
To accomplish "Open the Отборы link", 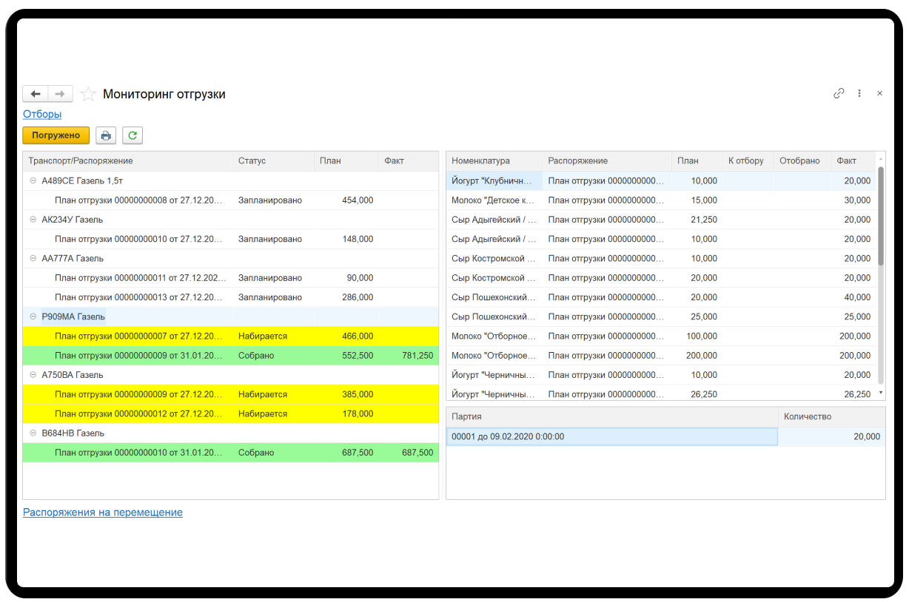I will click(x=42, y=114).
